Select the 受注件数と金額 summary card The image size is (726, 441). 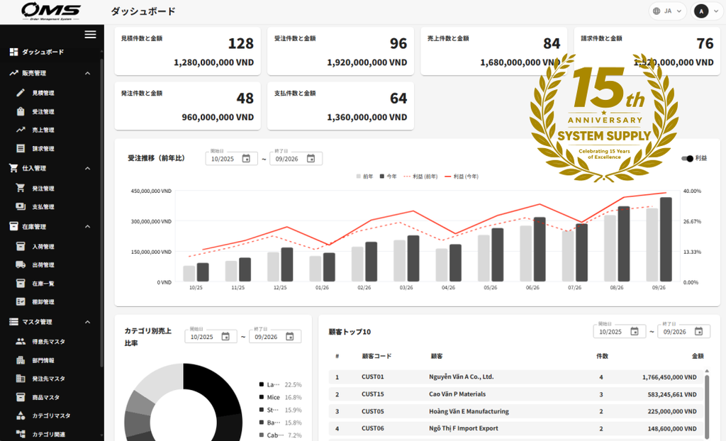[x=341, y=51]
